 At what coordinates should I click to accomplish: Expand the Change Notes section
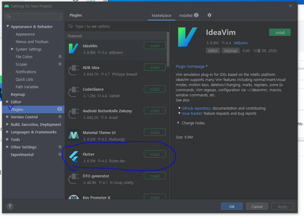coord(178,123)
